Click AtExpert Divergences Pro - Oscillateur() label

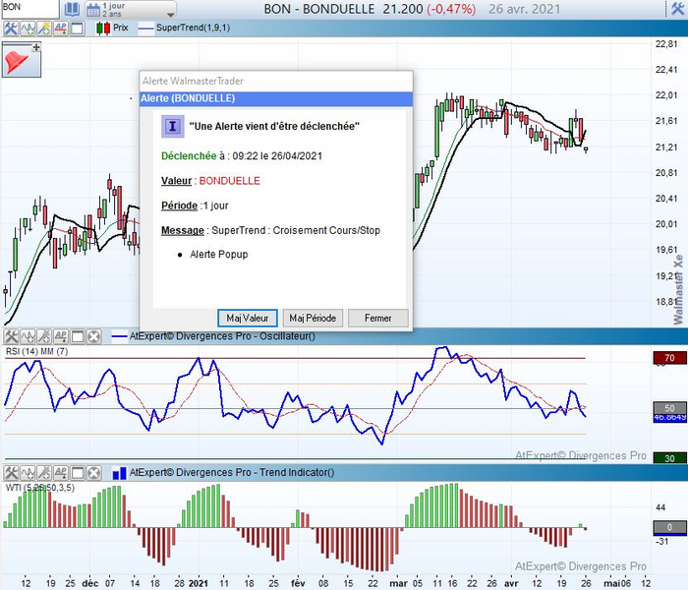[x=222, y=336]
